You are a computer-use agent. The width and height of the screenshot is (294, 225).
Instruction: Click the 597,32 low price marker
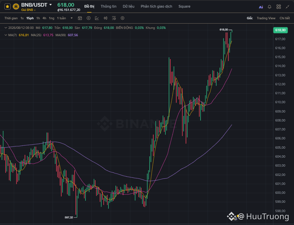coord(69,217)
